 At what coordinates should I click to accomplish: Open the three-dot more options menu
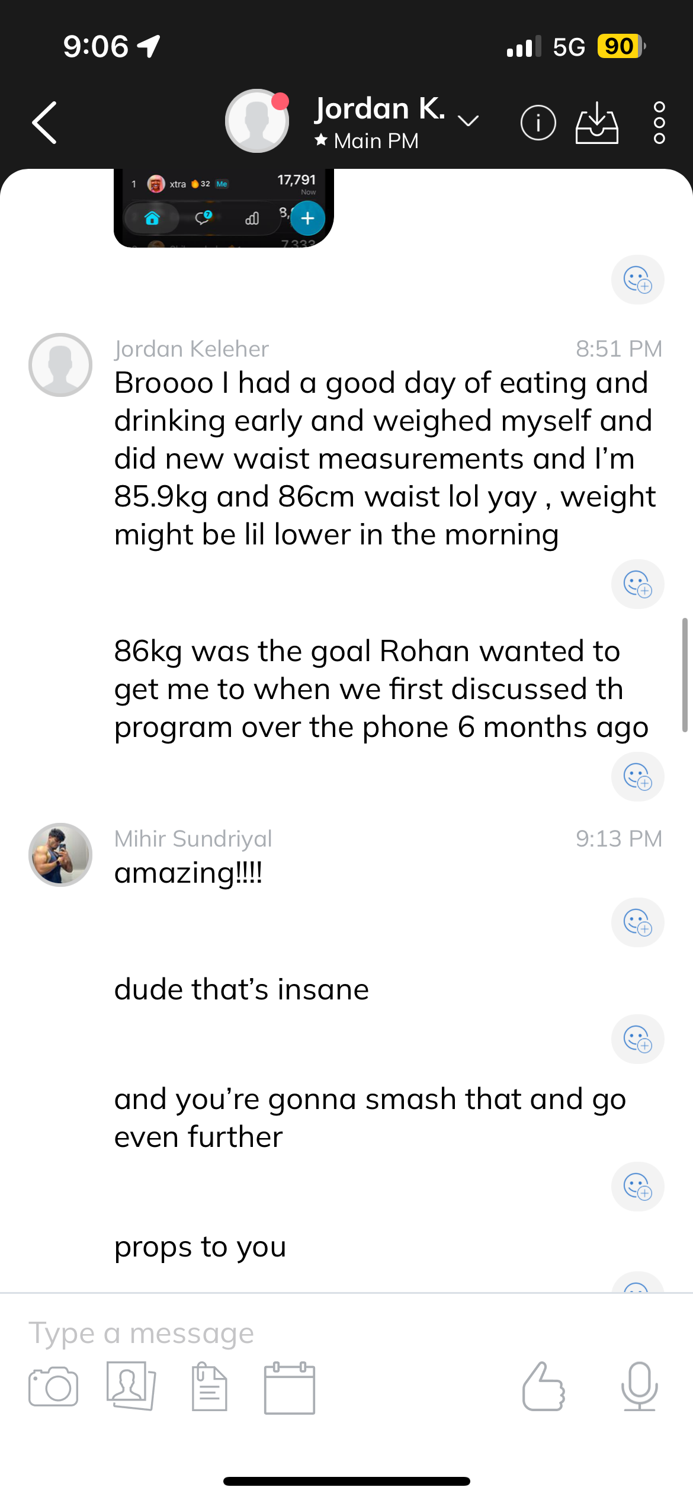click(659, 123)
